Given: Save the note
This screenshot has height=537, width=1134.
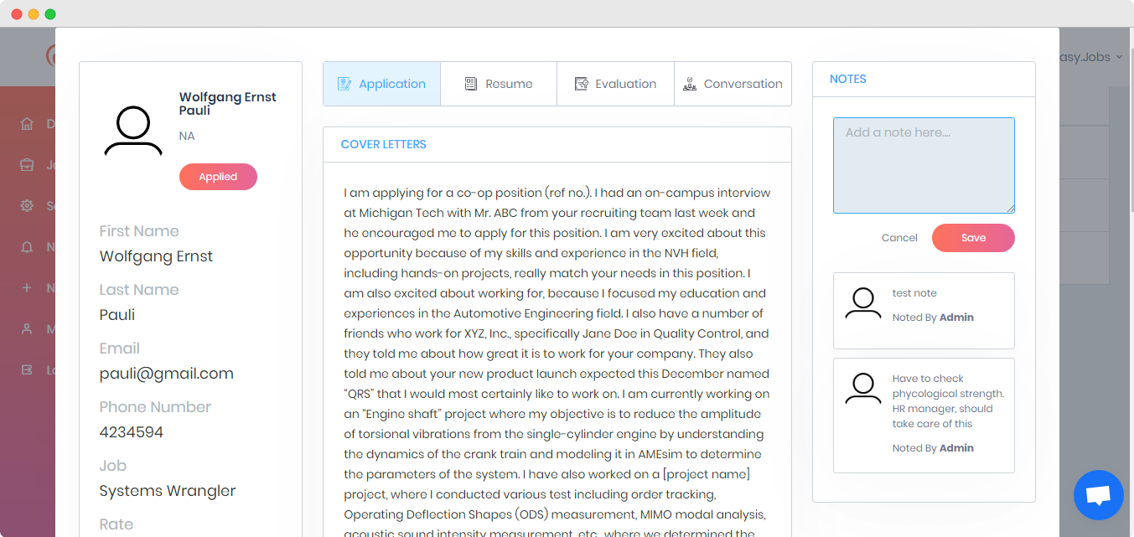Looking at the screenshot, I should [973, 238].
